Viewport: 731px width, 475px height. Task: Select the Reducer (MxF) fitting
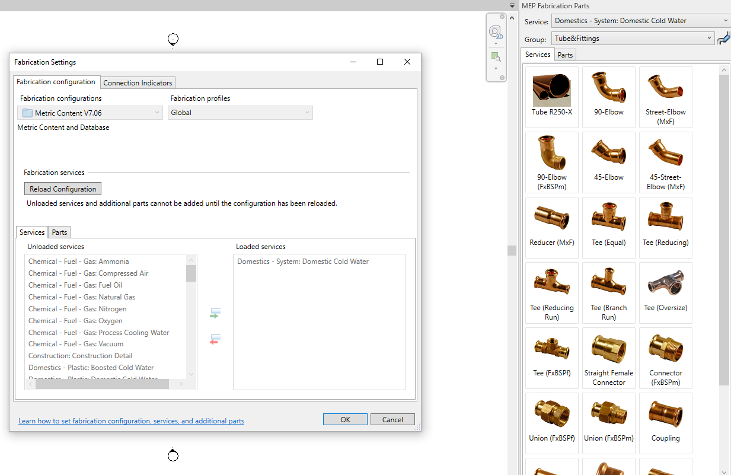tap(552, 227)
